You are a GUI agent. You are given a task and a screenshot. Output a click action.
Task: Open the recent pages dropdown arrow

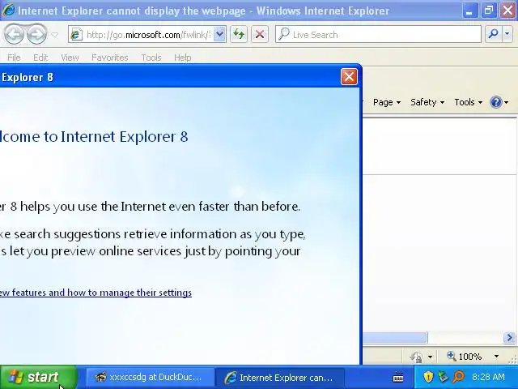click(55, 34)
